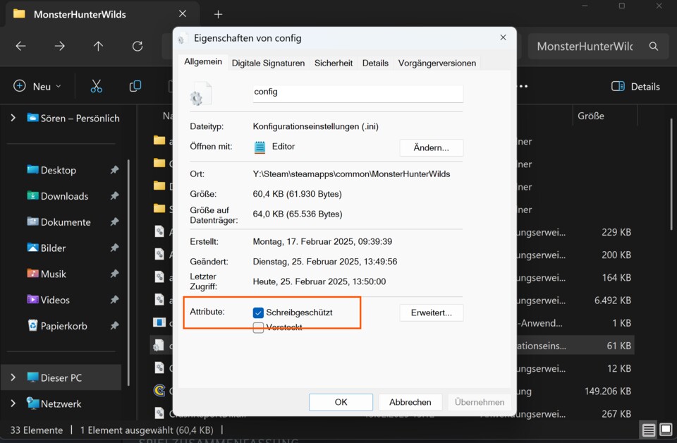Confirm the dialog with OK
Viewport: 677px width, 443px height.
point(341,402)
